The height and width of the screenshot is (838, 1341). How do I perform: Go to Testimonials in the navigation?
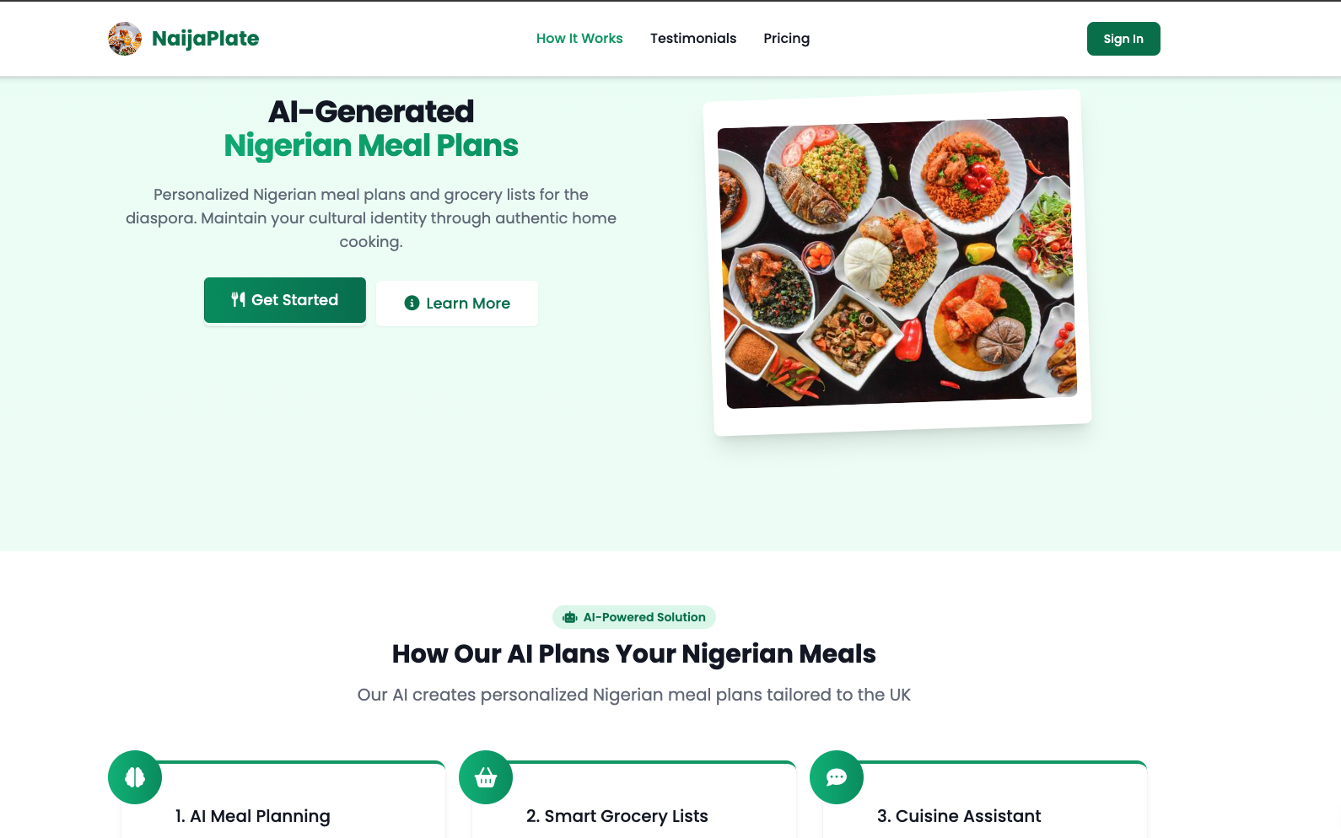coord(693,39)
